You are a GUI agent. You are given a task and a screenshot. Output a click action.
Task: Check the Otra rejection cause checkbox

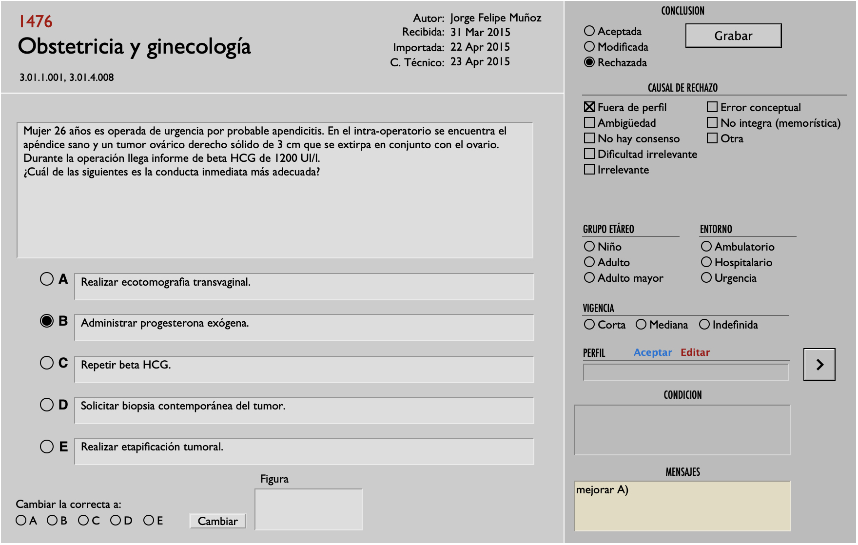coord(712,138)
